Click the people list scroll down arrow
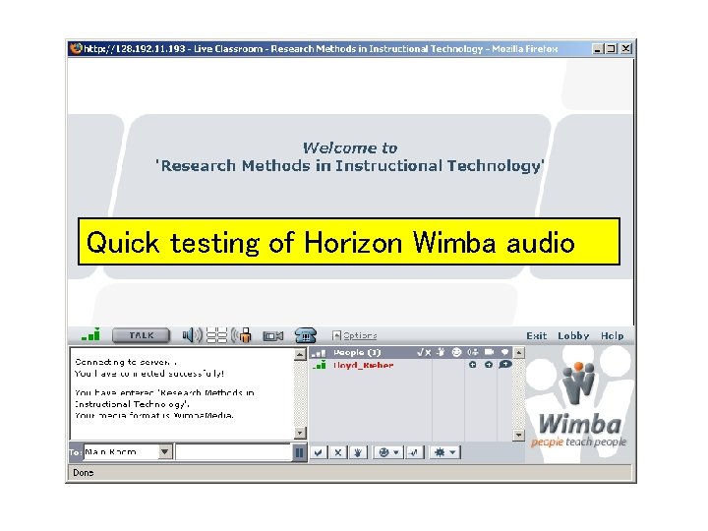This screenshot has height=531, width=708. coord(519,436)
